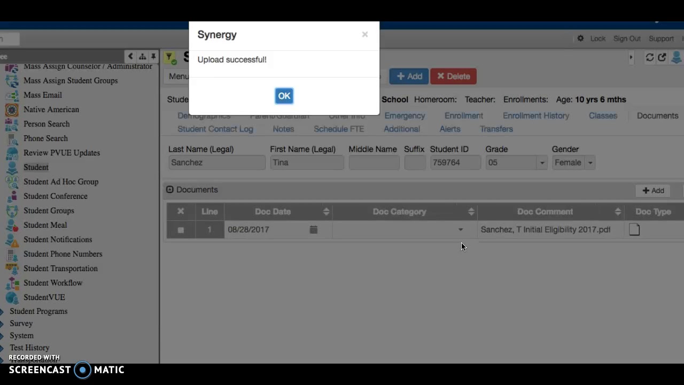684x385 pixels.
Task: Click the Lock link
Action: (597, 38)
